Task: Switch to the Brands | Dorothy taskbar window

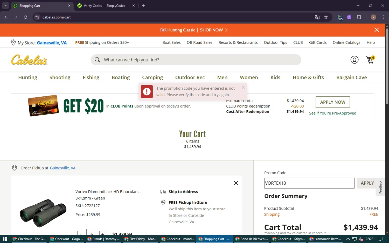Action: 104,239
